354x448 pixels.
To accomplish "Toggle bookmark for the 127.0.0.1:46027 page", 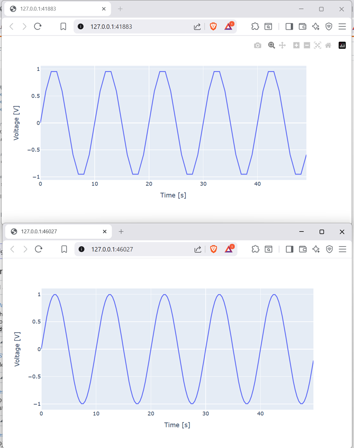I will pyautogui.click(x=64, y=249).
